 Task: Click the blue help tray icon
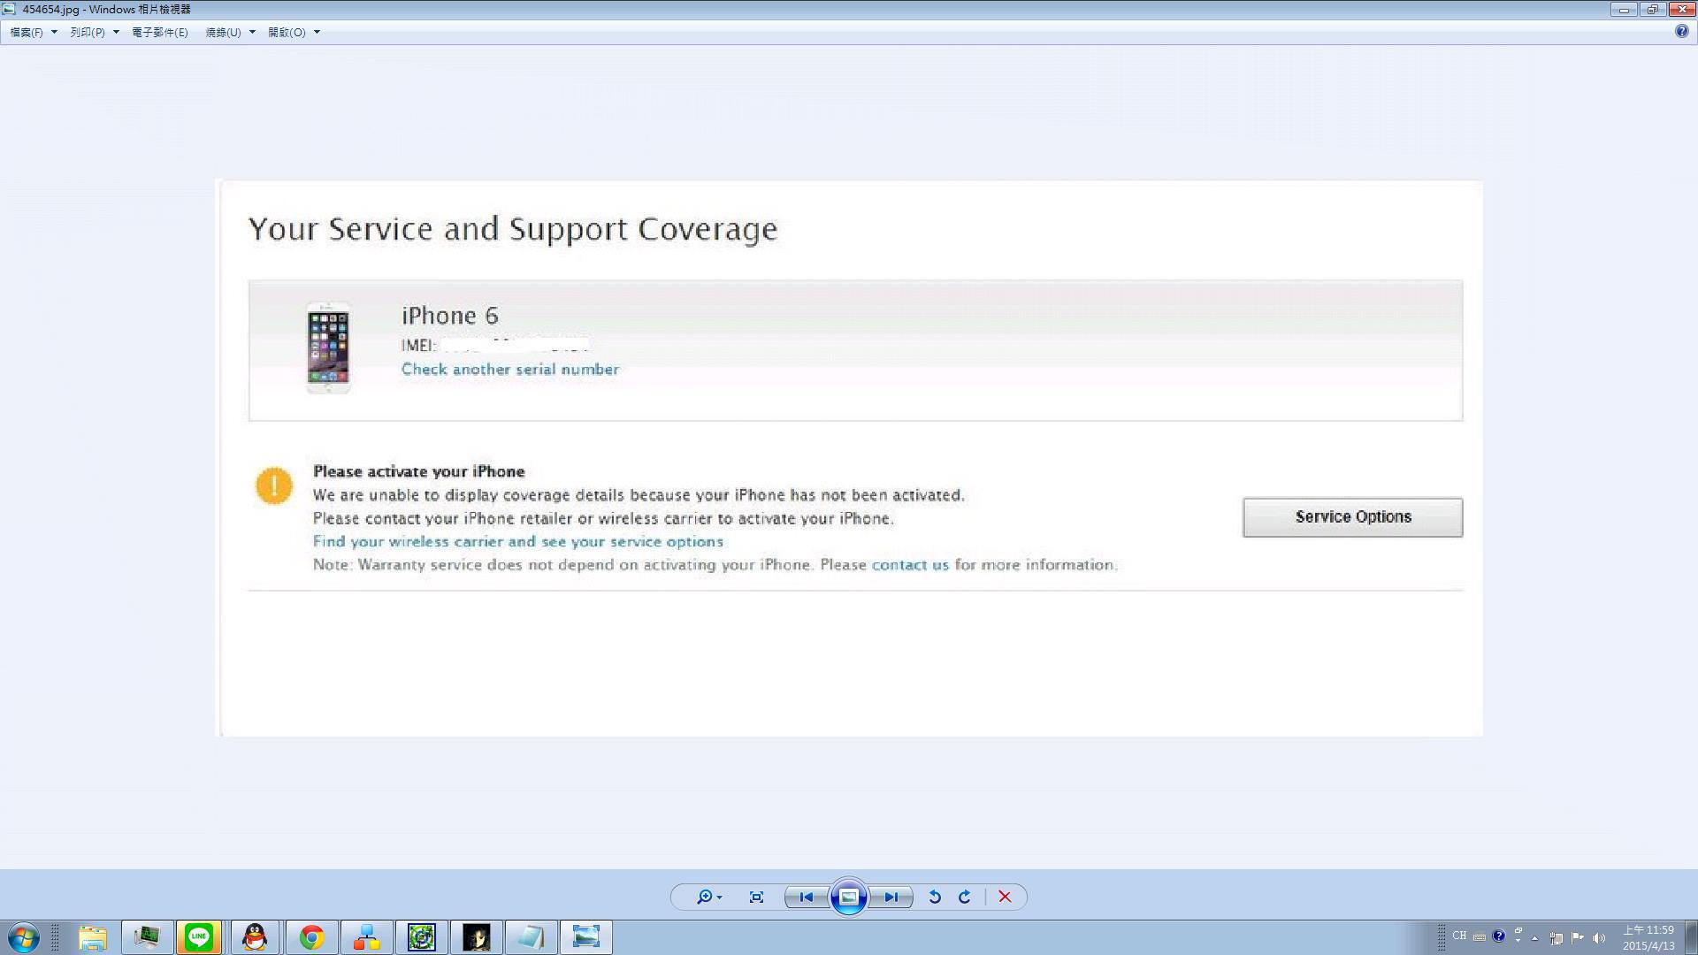point(1499,936)
